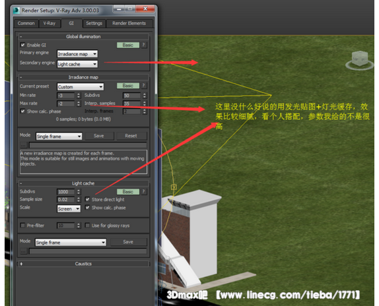Minimize the Render Setup window
379x306 pixels.
pyautogui.click(x=118, y=9)
